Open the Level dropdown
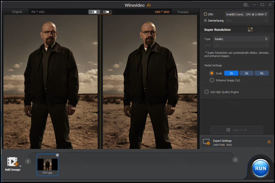The height and width of the screenshot is (183, 275). coord(241,45)
